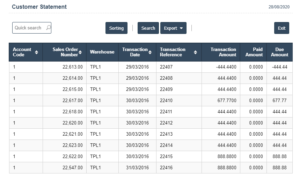Click the Sorting button
This screenshot has height=178, width=299.
(116, 28)
